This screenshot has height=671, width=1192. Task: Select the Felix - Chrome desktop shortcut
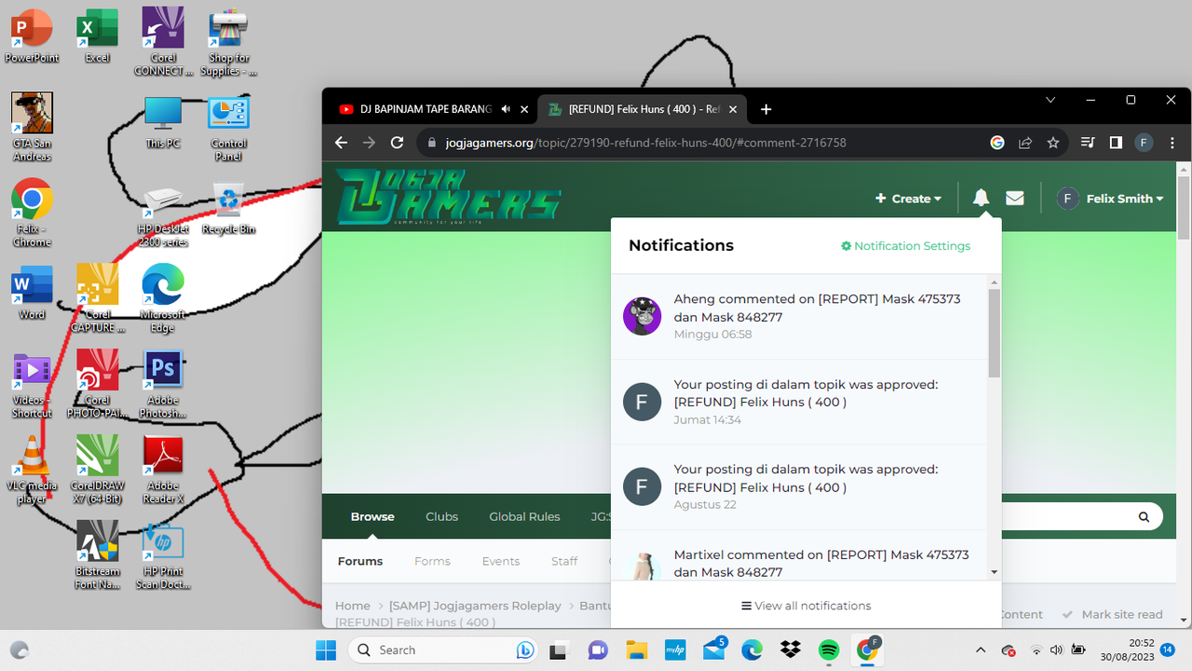pos(32,212)
